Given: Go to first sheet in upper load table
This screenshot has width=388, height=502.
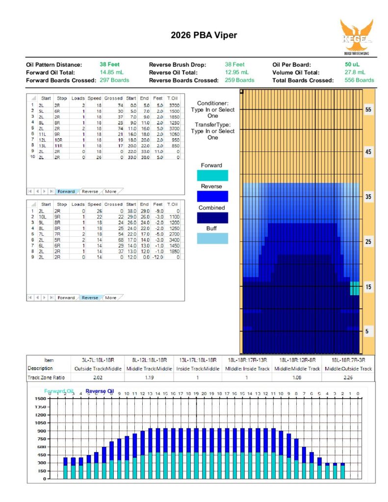Looking at the screenshot, I should tap(30, 191).
